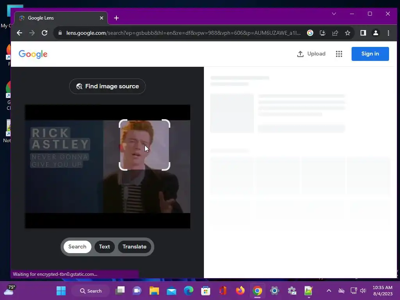The width and height of the screenshot is (400, 300).
Task: Open the Google apps grid
Action: pyautogui.click(x=339, y=54)
